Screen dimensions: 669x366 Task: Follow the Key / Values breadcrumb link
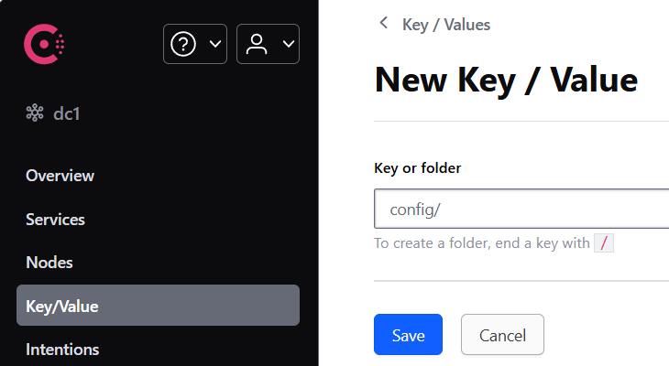point(446,25)
